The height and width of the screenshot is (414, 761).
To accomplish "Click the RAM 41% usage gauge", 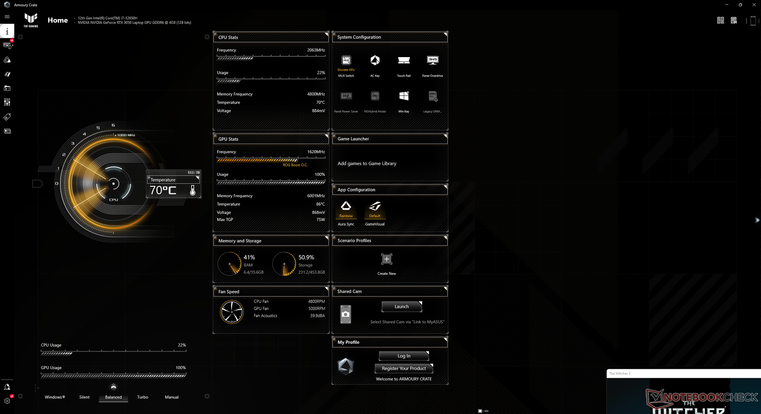I will click(229, 264).
